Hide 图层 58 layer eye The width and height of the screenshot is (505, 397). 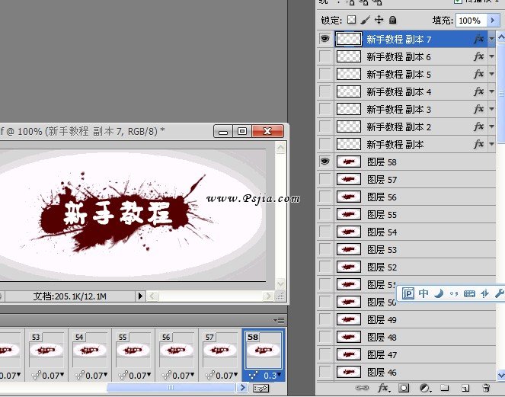[x=325, y=161]
